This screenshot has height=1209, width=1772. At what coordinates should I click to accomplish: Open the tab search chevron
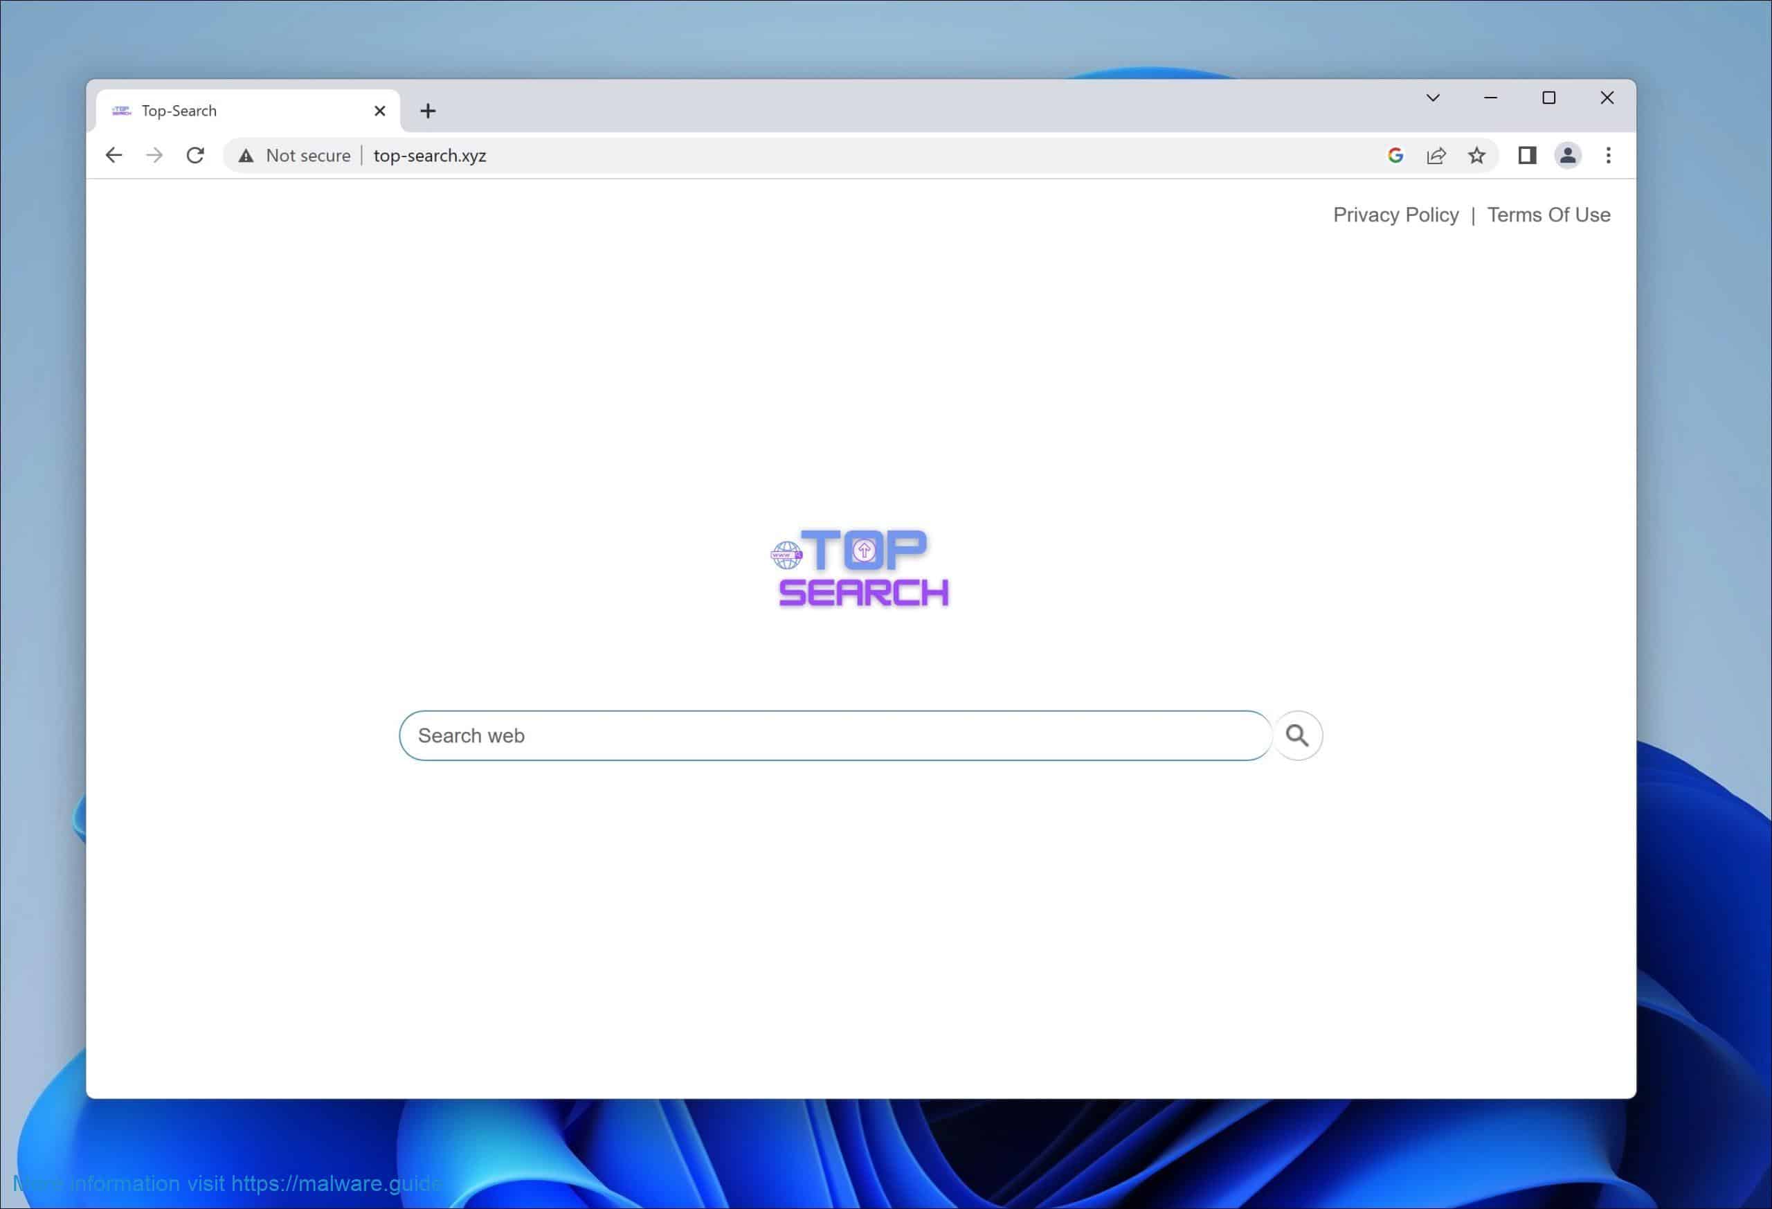[x=1433, y=98]
